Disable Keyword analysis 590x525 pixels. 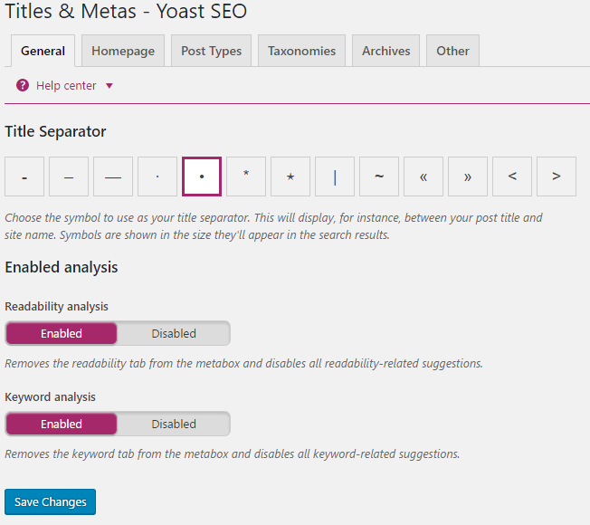click(174, 424)
